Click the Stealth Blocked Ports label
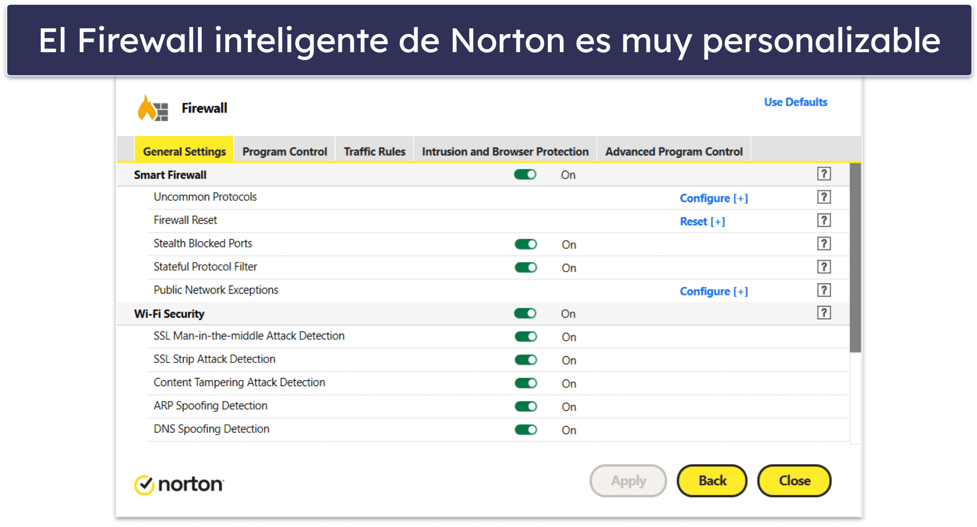977x527 pixels. pos(203,243)
